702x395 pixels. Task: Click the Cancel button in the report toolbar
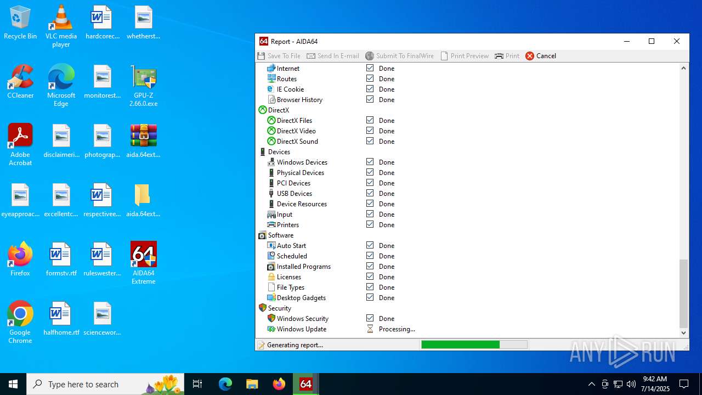click(x=541, y=56)
